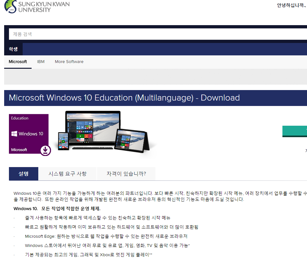Click the intro paragraph starting Windows 10은
The image size is (307, 260).
(160, 196)
